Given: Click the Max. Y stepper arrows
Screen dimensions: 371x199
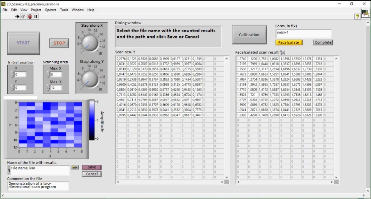Looking at the screenshot, I should [48, 88].
